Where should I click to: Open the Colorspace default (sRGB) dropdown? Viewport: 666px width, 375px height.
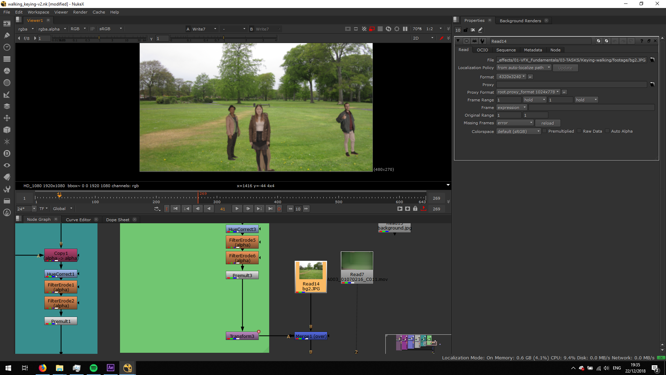coord(518,132)
